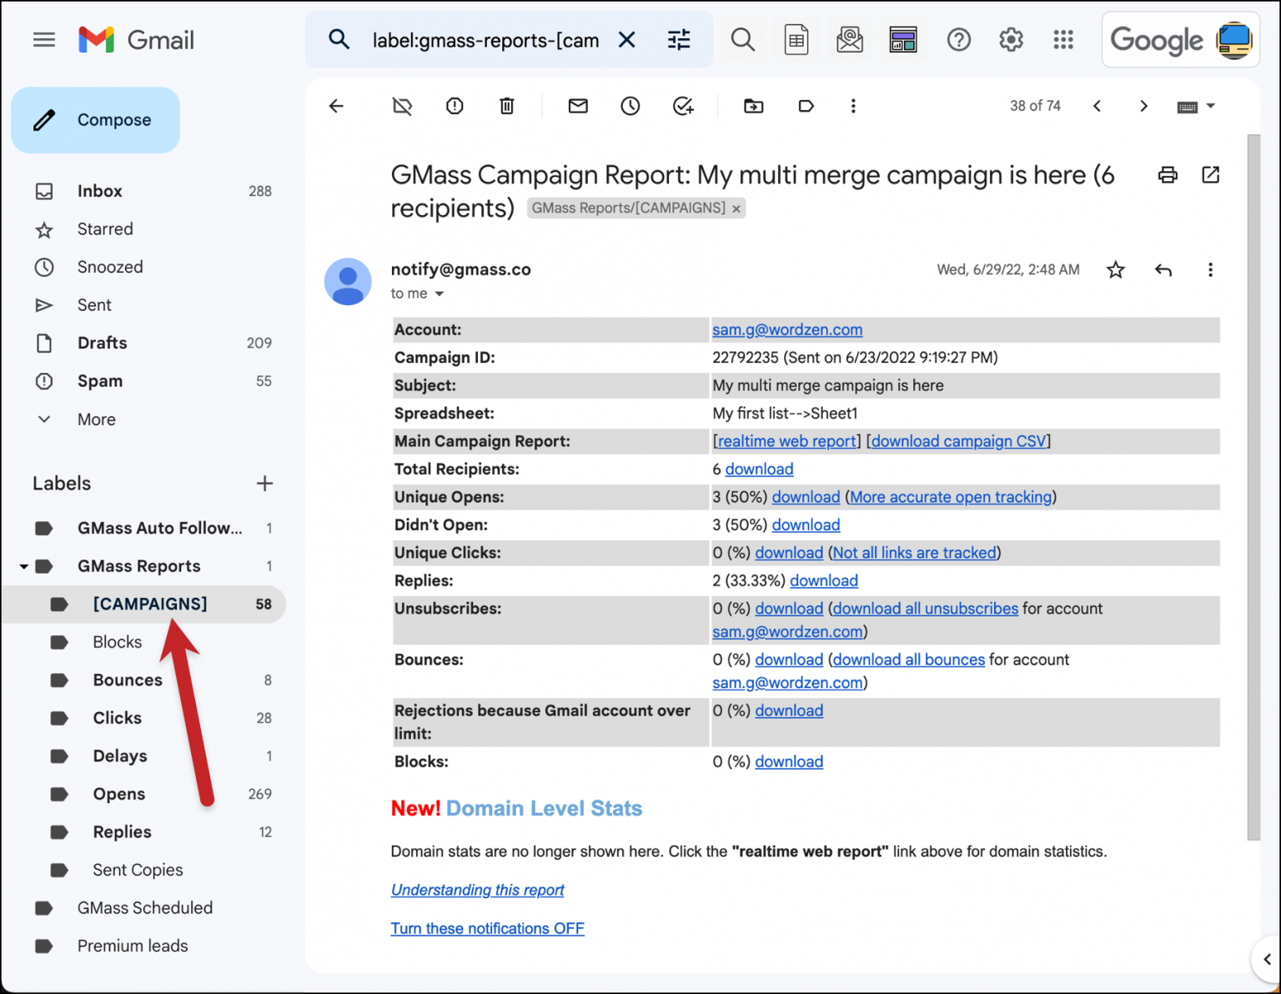Collapse the GMass Reports label
The image size is (1281, 994).
click(23, 566)
